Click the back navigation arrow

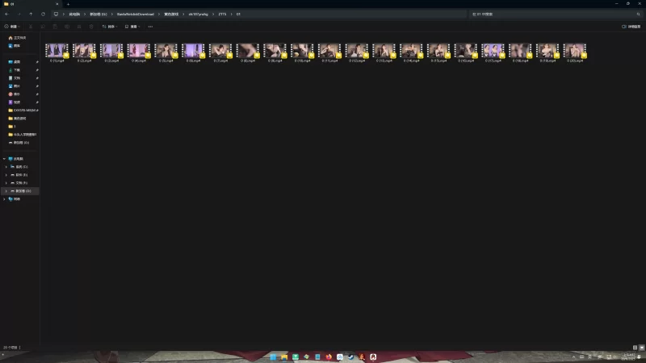[x=6, y=14]
